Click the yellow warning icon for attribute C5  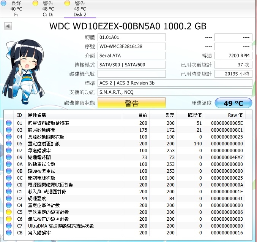(9, 212)
